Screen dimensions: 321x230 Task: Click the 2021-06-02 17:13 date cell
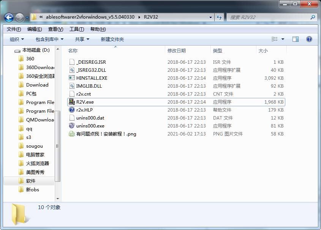(187, 134)
